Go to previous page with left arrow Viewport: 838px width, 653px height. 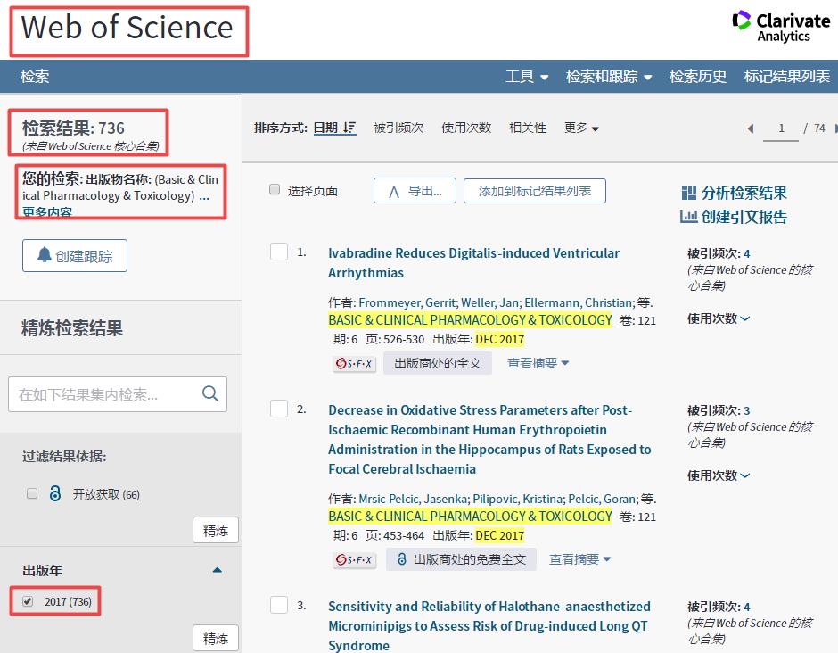coord(751,128)
